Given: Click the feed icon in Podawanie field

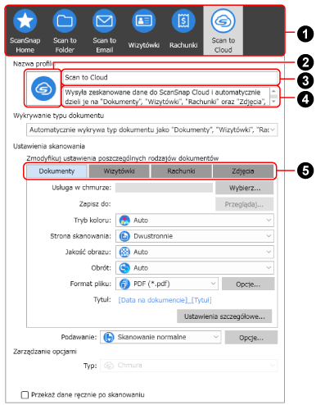Looking at the screenshot, I should tap(109, 337).
